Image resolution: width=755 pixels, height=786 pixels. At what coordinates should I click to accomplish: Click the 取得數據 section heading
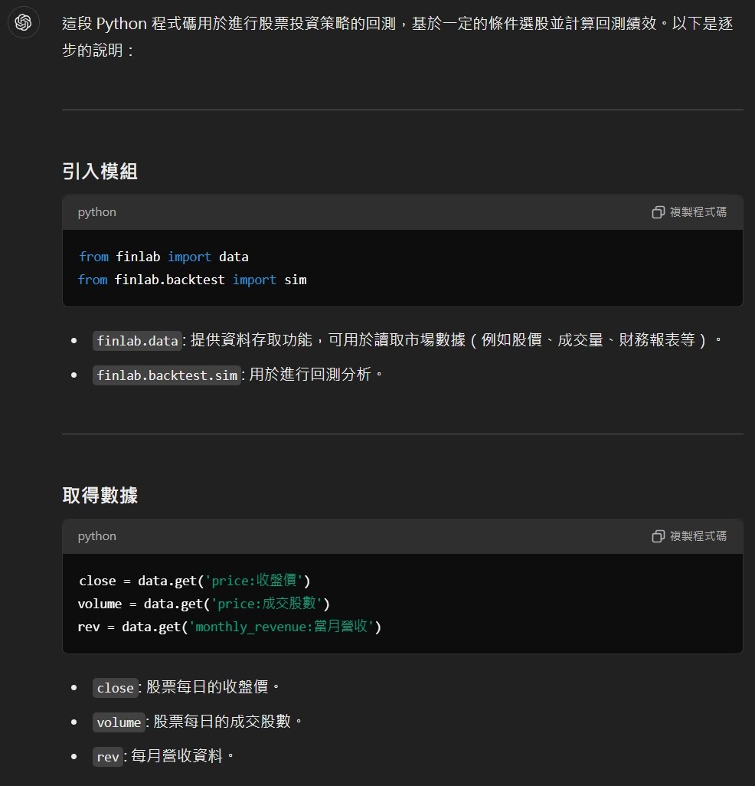(100, 495)
